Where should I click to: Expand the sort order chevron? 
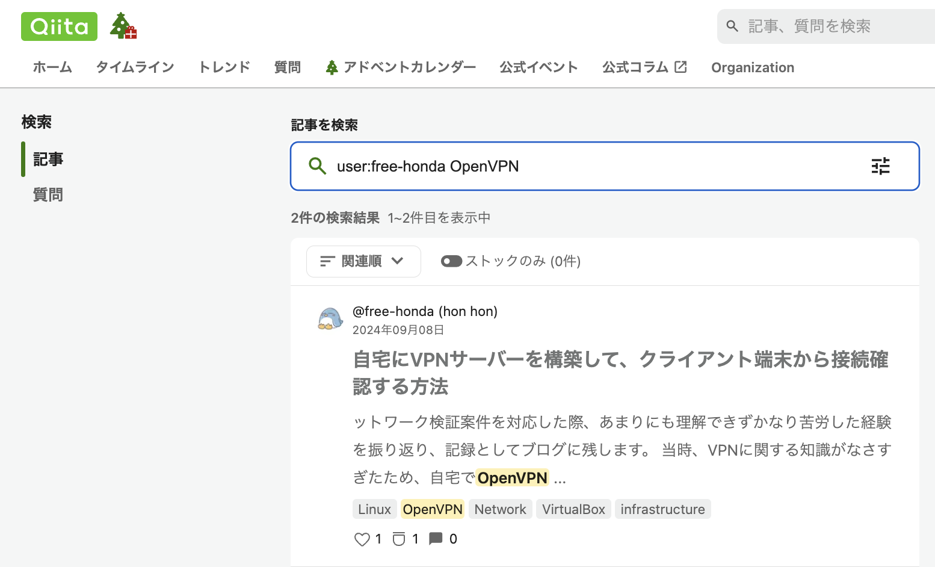397,261
